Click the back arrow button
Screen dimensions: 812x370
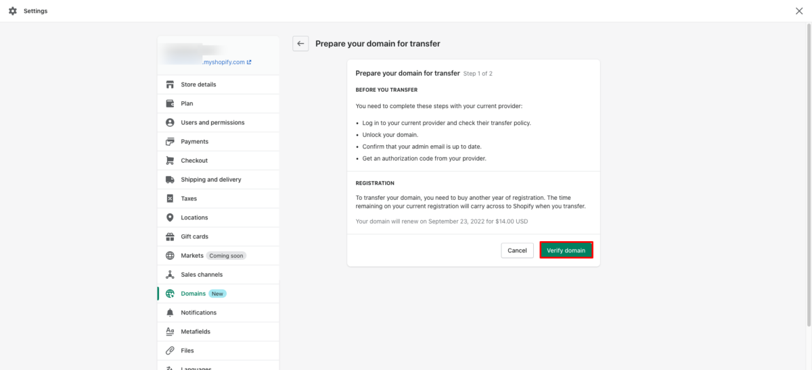pos(300,43)
